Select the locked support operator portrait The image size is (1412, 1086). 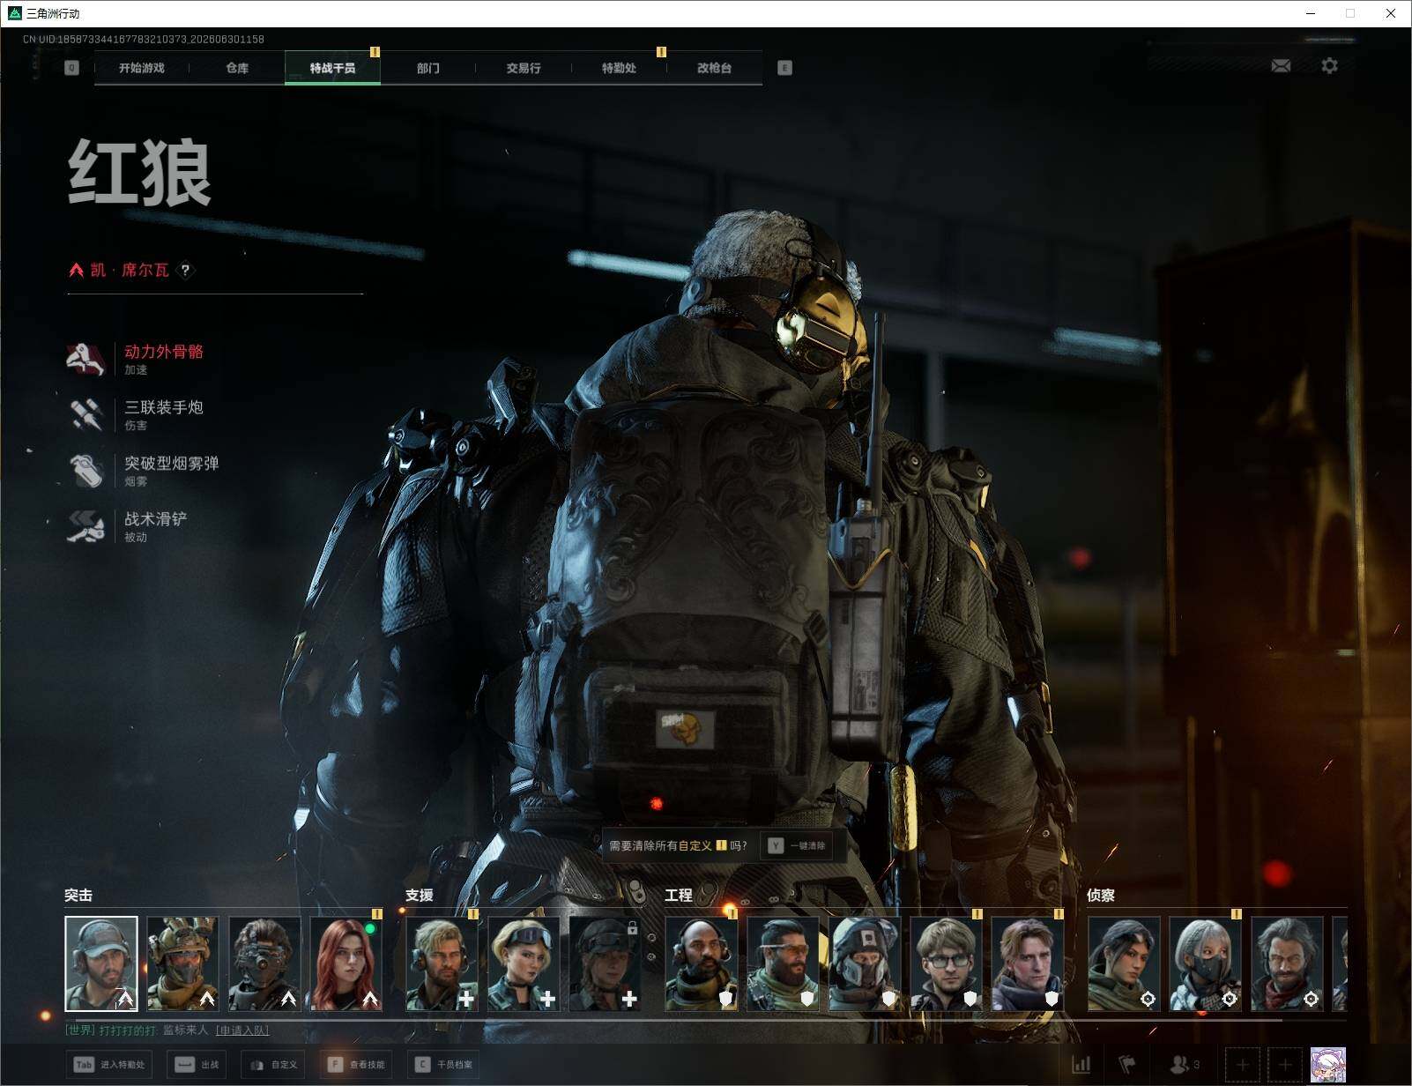[x=606, y=963]
